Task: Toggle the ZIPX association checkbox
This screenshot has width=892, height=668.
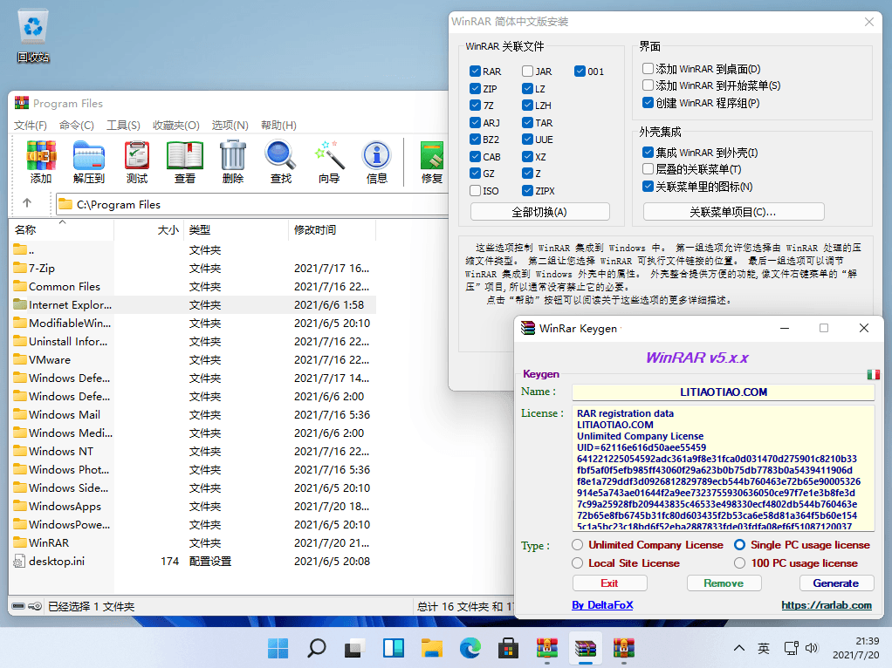Action: click(x=527, y=190)
